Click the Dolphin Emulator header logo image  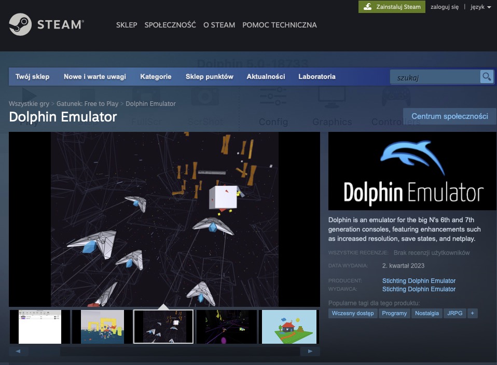click(x=412, y=171)
